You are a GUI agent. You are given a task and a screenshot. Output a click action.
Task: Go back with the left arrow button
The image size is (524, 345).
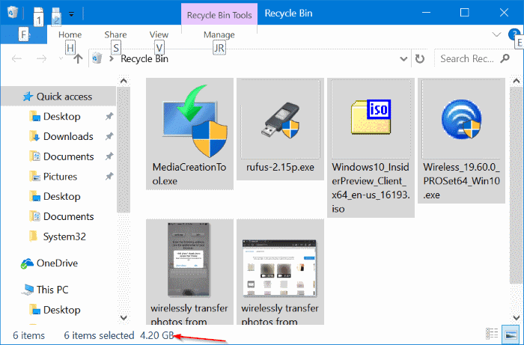click(16, 59)
